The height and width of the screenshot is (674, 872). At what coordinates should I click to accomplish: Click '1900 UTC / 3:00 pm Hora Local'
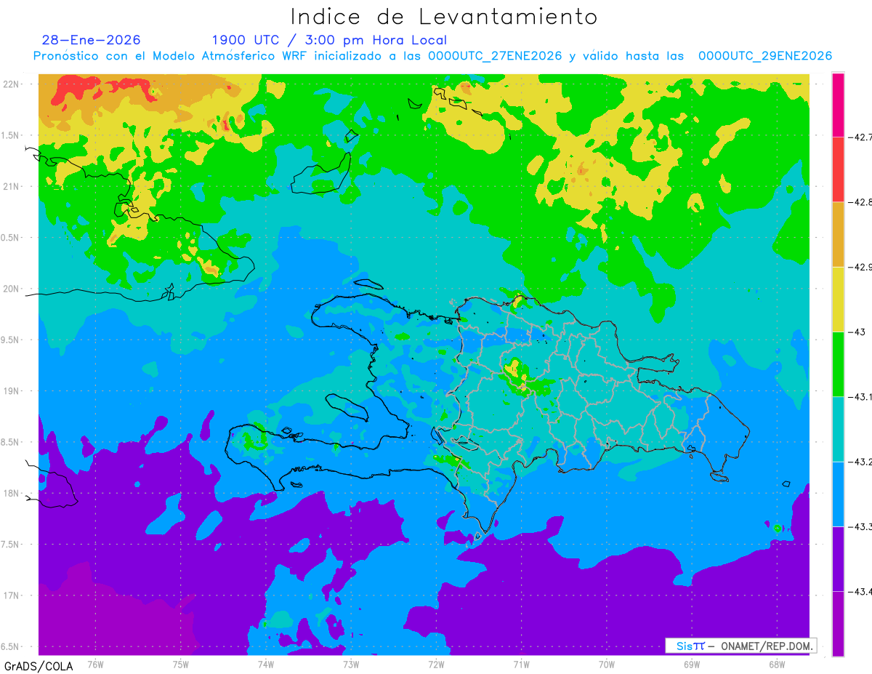coord(329,40)
